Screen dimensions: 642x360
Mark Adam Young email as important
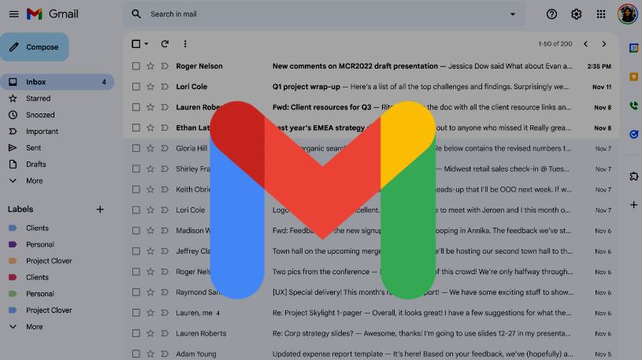coord(165,354)
